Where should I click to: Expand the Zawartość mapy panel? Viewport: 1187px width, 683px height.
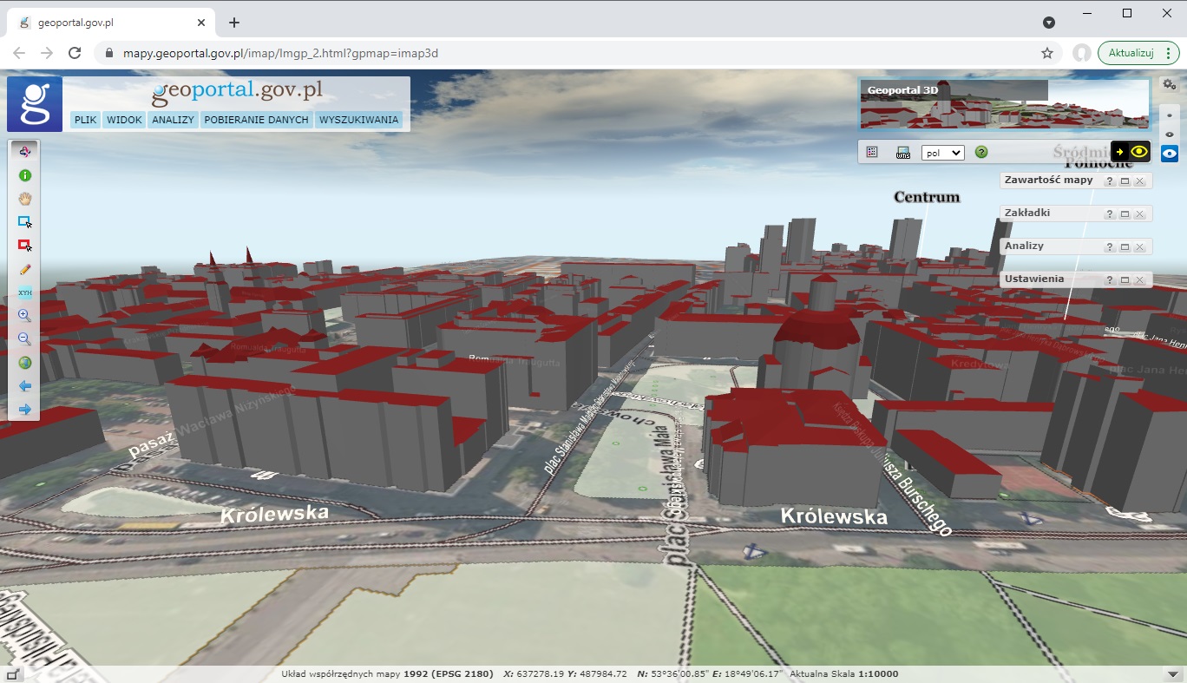click(1125, 181)
